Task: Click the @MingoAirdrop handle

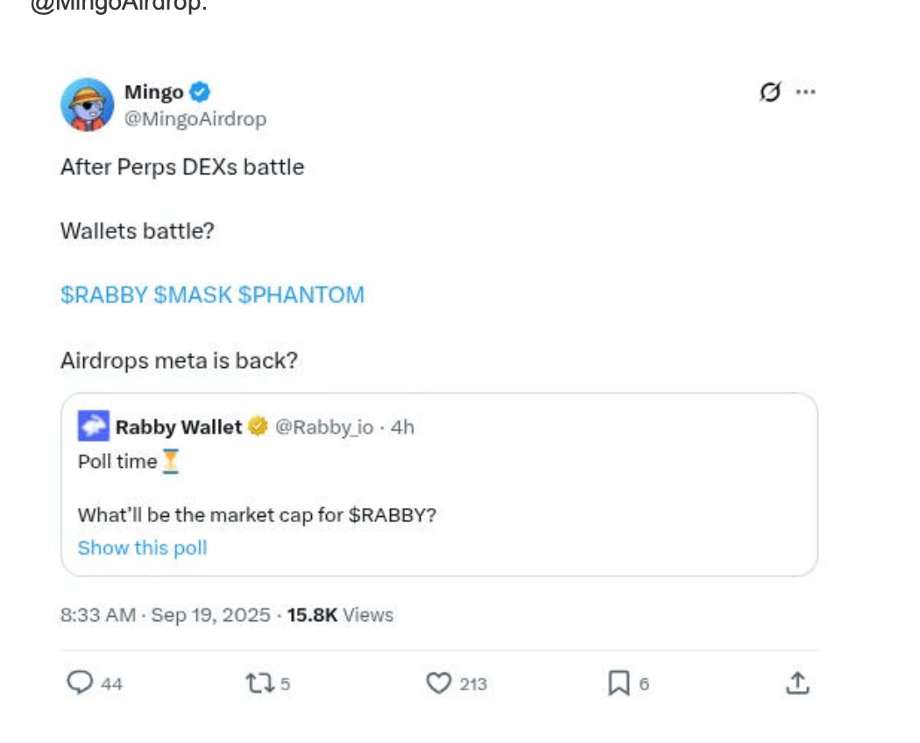Action: [x=195, y=118]
